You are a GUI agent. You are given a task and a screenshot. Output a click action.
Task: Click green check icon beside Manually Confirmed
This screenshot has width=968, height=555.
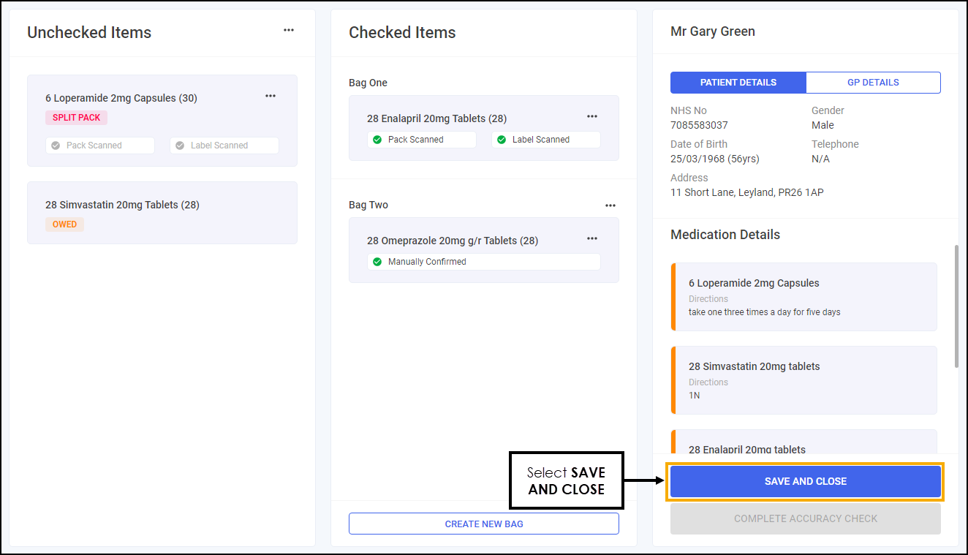pyautogui.click(x=377, y=262)
